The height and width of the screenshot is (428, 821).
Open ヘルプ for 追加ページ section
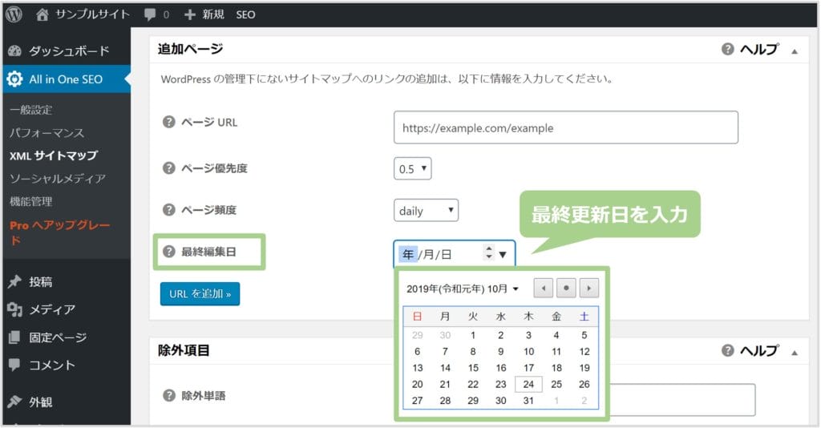pyautogui.click(x=759, y=49)
